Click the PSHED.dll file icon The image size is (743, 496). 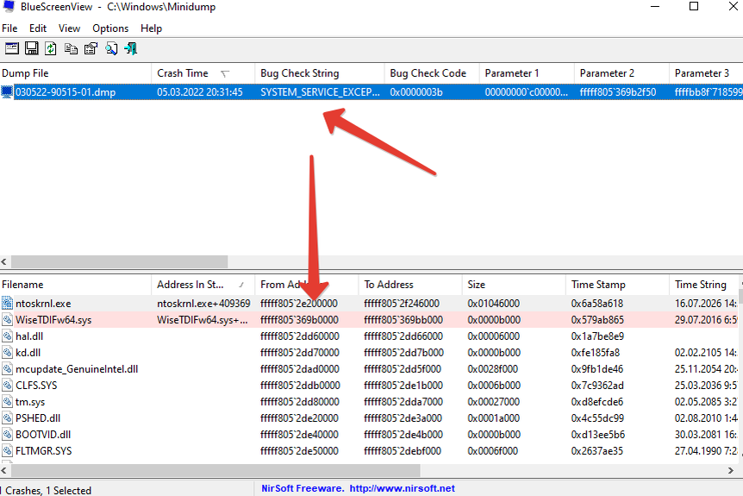click(7, 418)
